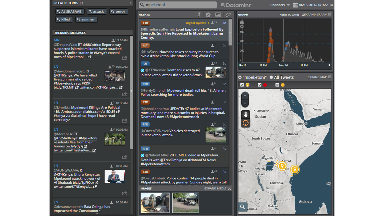Toggle the yellow pin marker checkbox
This screenshot has height=216, width=384.
pyautogui.click(x=242, y=85)
